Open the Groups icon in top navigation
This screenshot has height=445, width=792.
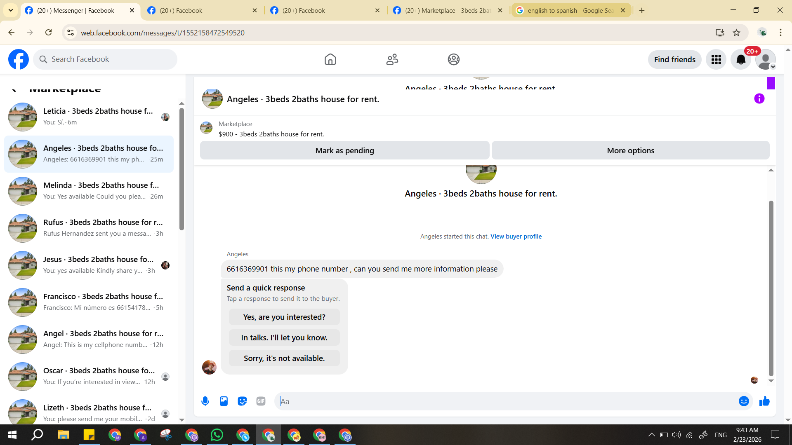[x=453, y=59]
